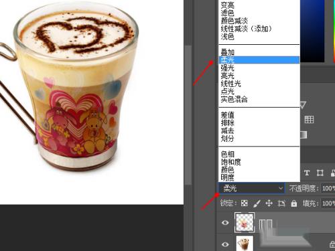Click the lock position move icon
Screen dimensions: 335x251
click(x=269, y=203)
